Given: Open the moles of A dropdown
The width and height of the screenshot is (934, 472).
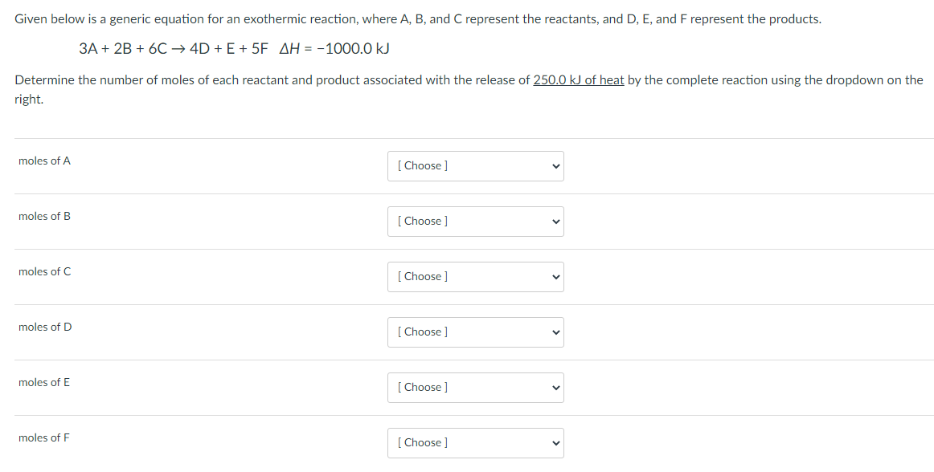Looking at the screenshot, I should pos(475,165).
